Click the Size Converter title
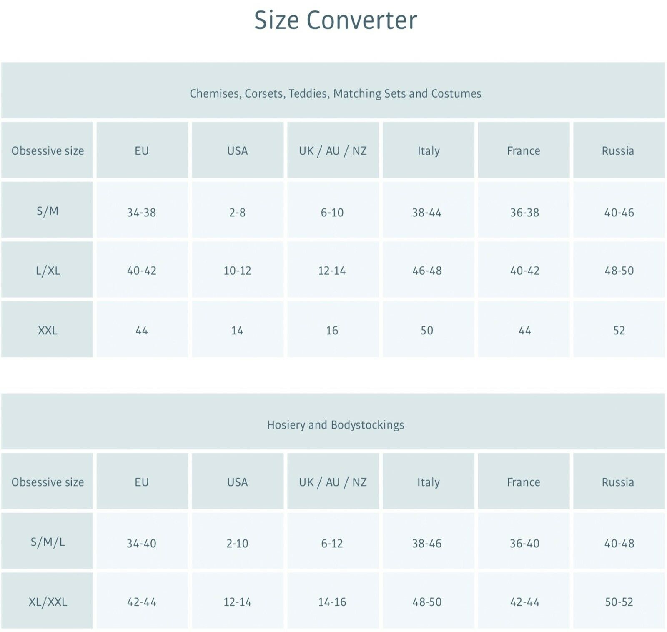667x632 pixels. pyautogui.click(x=336, y=20)
